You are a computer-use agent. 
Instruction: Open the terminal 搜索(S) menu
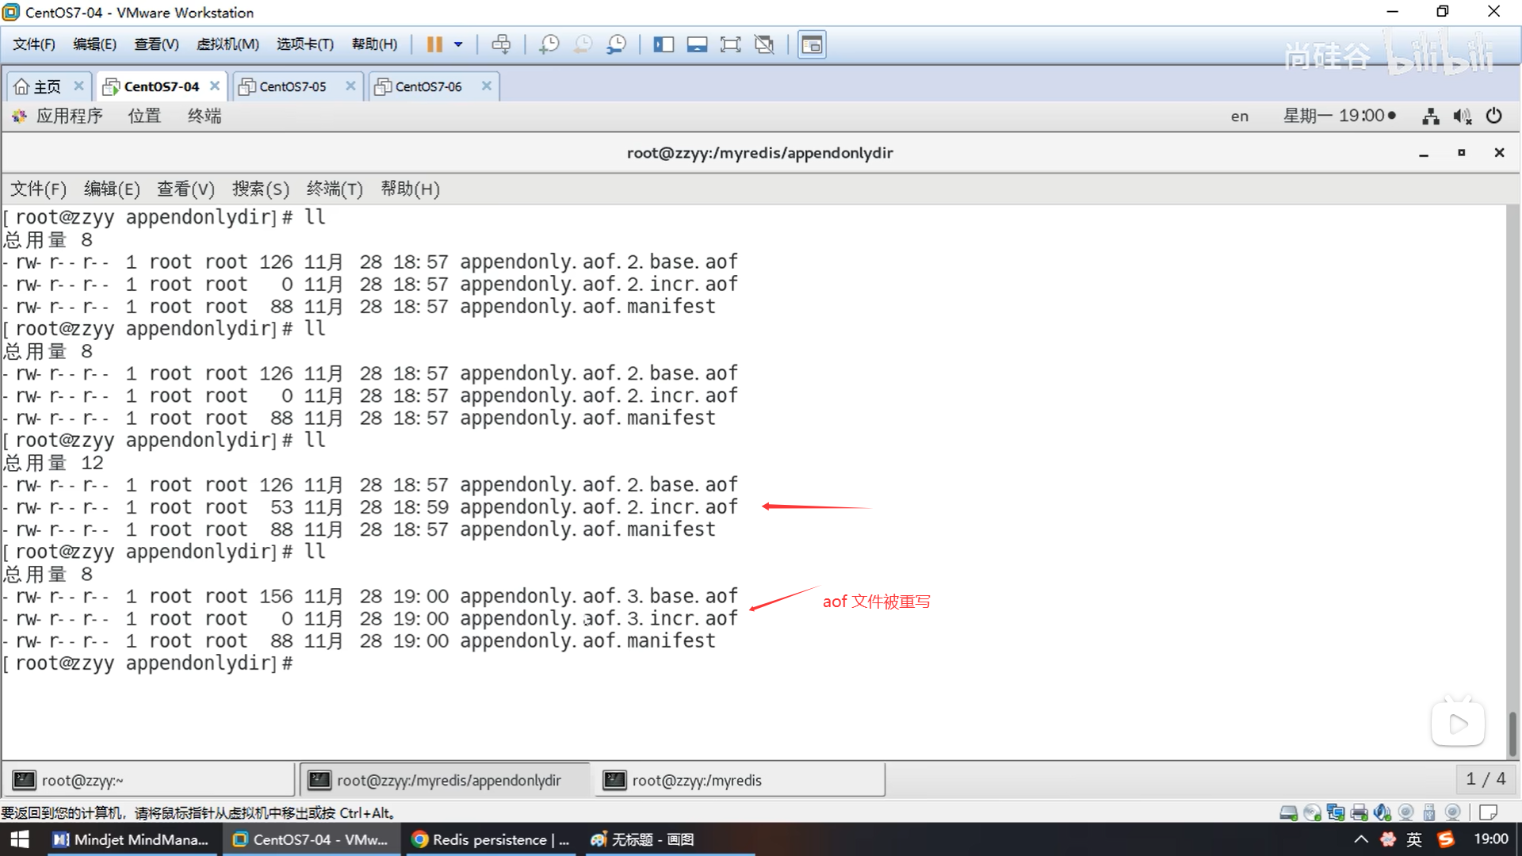(x=260, y=189)
